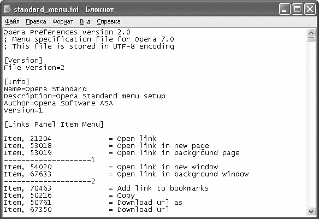This screenshot has height=219, width=319.
Task: Open the Правка menu
Action: coord(36,21)
